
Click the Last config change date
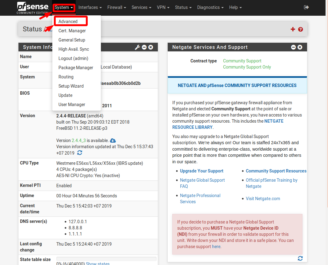(x=84, y=244)
